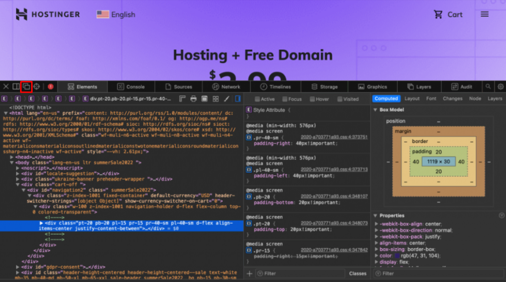Open the inspector settings gear

click(501, 86)
